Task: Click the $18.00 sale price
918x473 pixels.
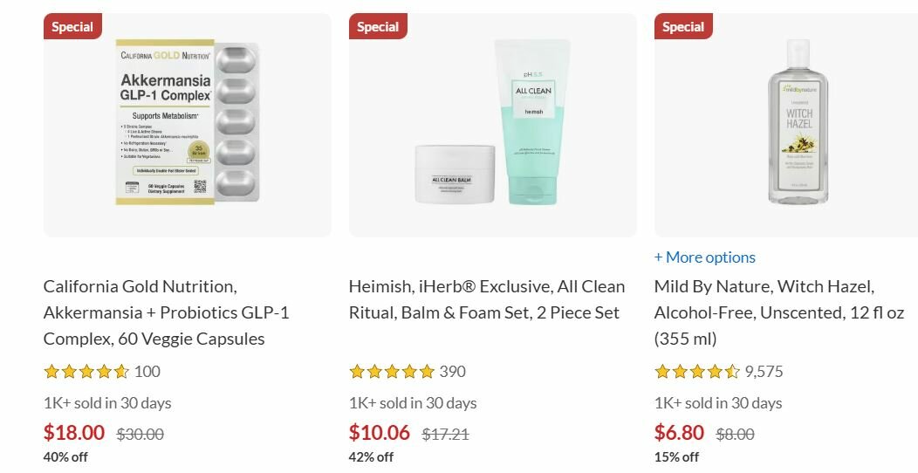Action: coord(74,433)
